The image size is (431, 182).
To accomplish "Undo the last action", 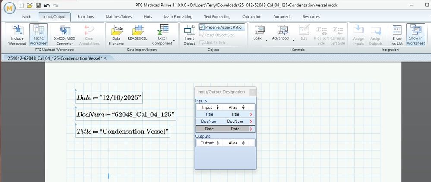I will pyautogui.click(x=47, y=5).
